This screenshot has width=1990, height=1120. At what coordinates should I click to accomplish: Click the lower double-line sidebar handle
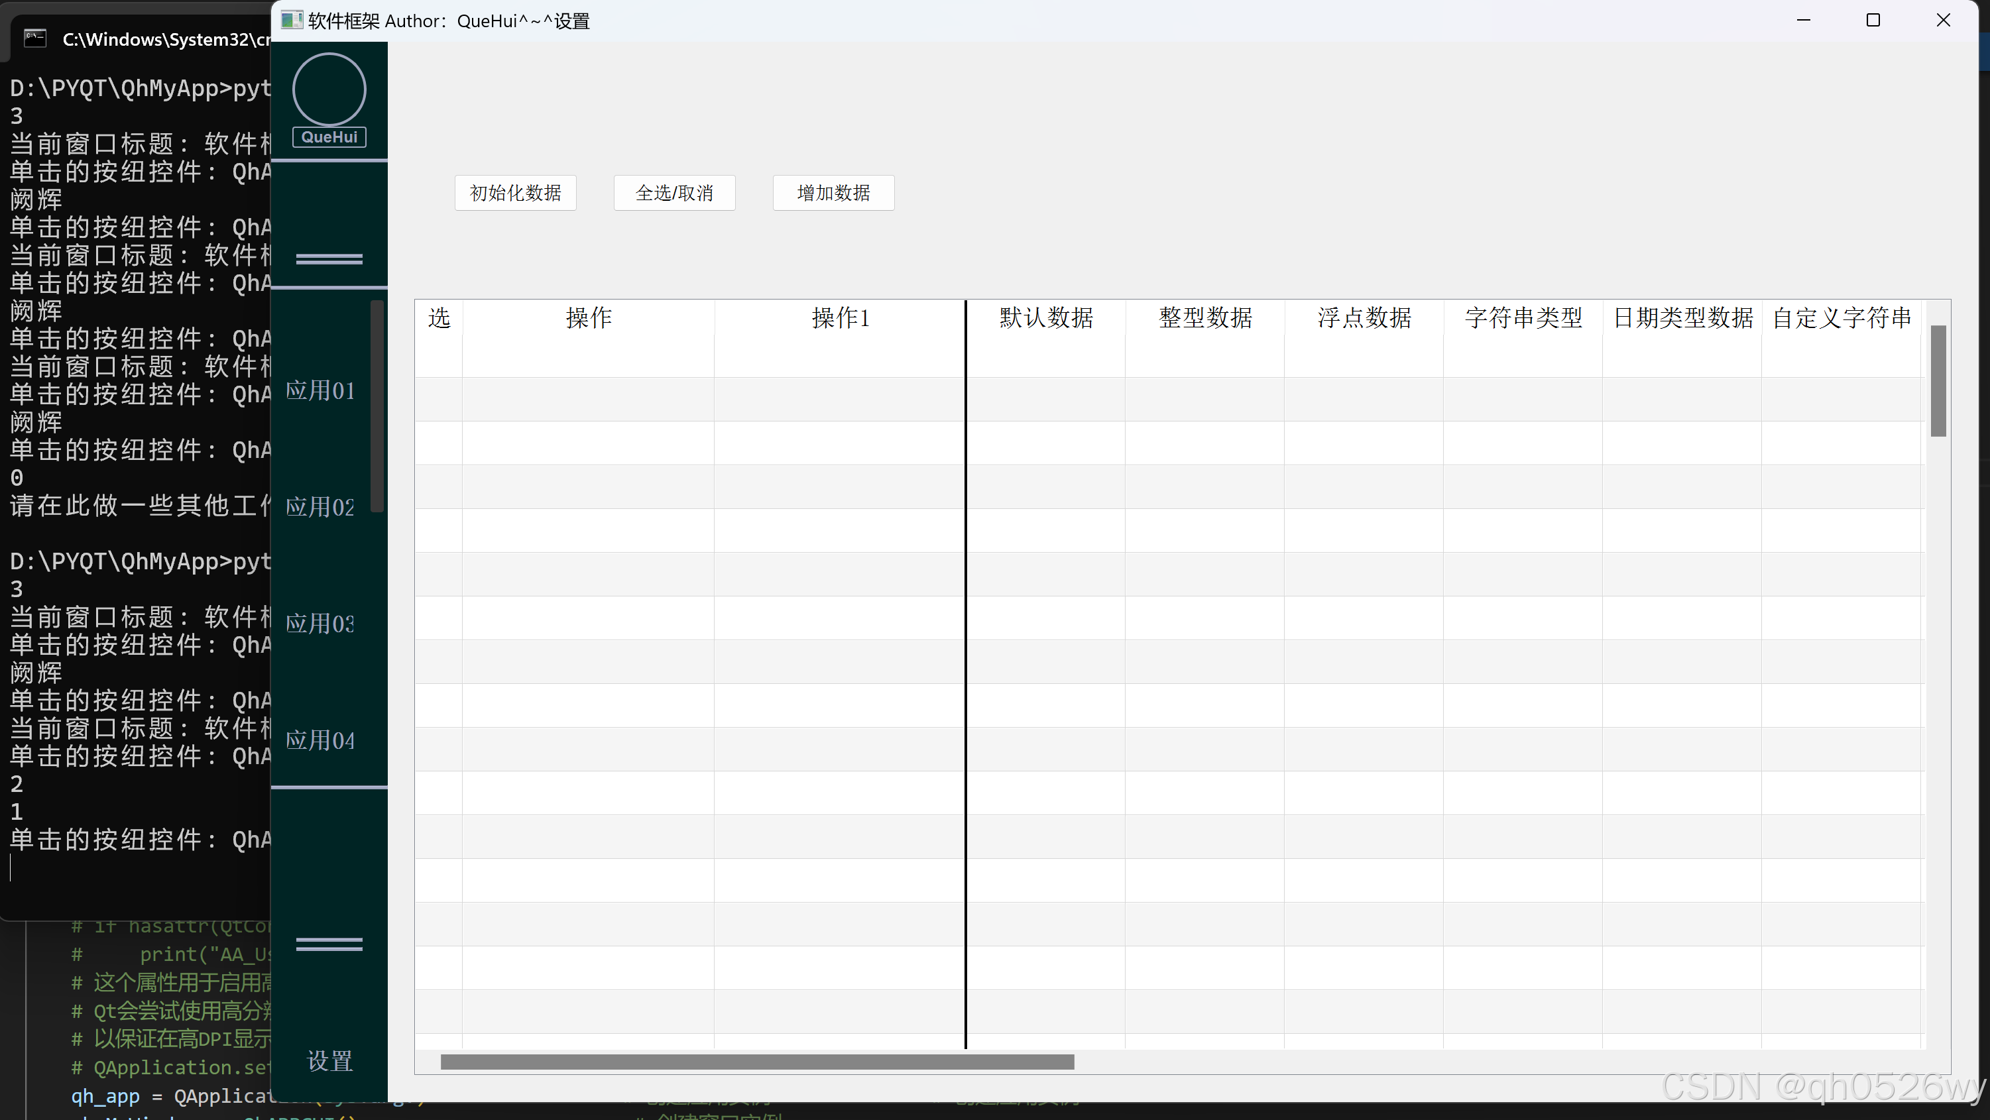click(329, 944)
